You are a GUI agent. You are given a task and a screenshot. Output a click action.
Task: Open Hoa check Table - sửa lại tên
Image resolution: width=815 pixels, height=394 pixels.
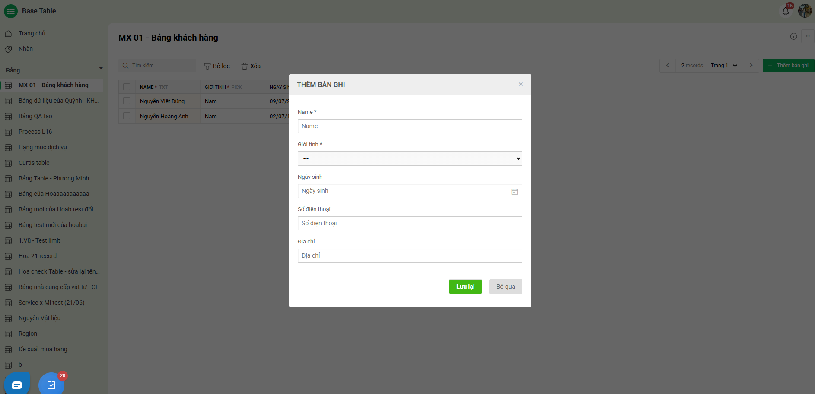tap(59, 271)
